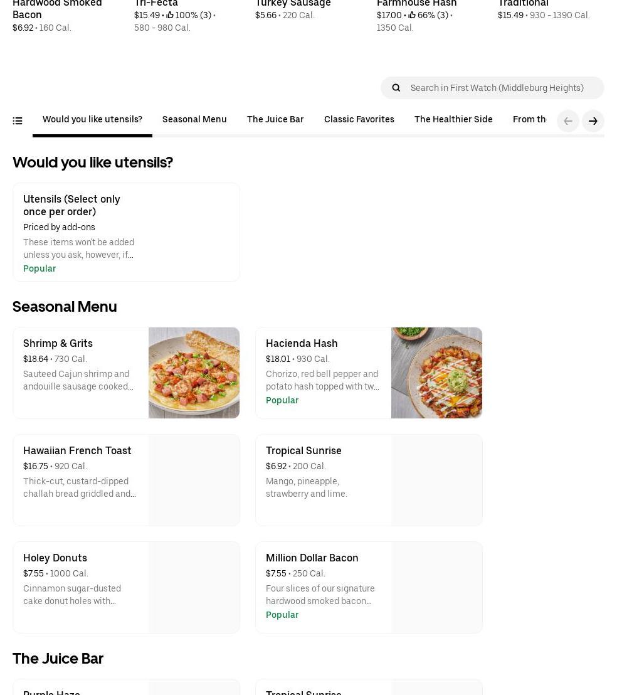Select the Would you like utensils tab

(x=92, y=119)
